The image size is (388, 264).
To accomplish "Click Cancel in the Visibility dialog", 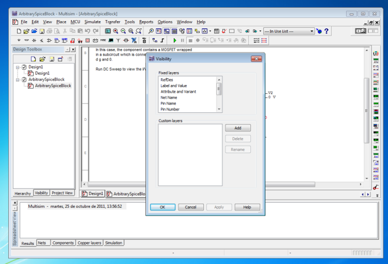I will tap(191, 207).
